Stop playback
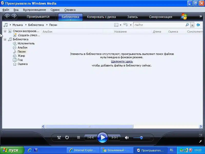The width and height of the screenshot is (205, 154). click(x=78, y=137)
